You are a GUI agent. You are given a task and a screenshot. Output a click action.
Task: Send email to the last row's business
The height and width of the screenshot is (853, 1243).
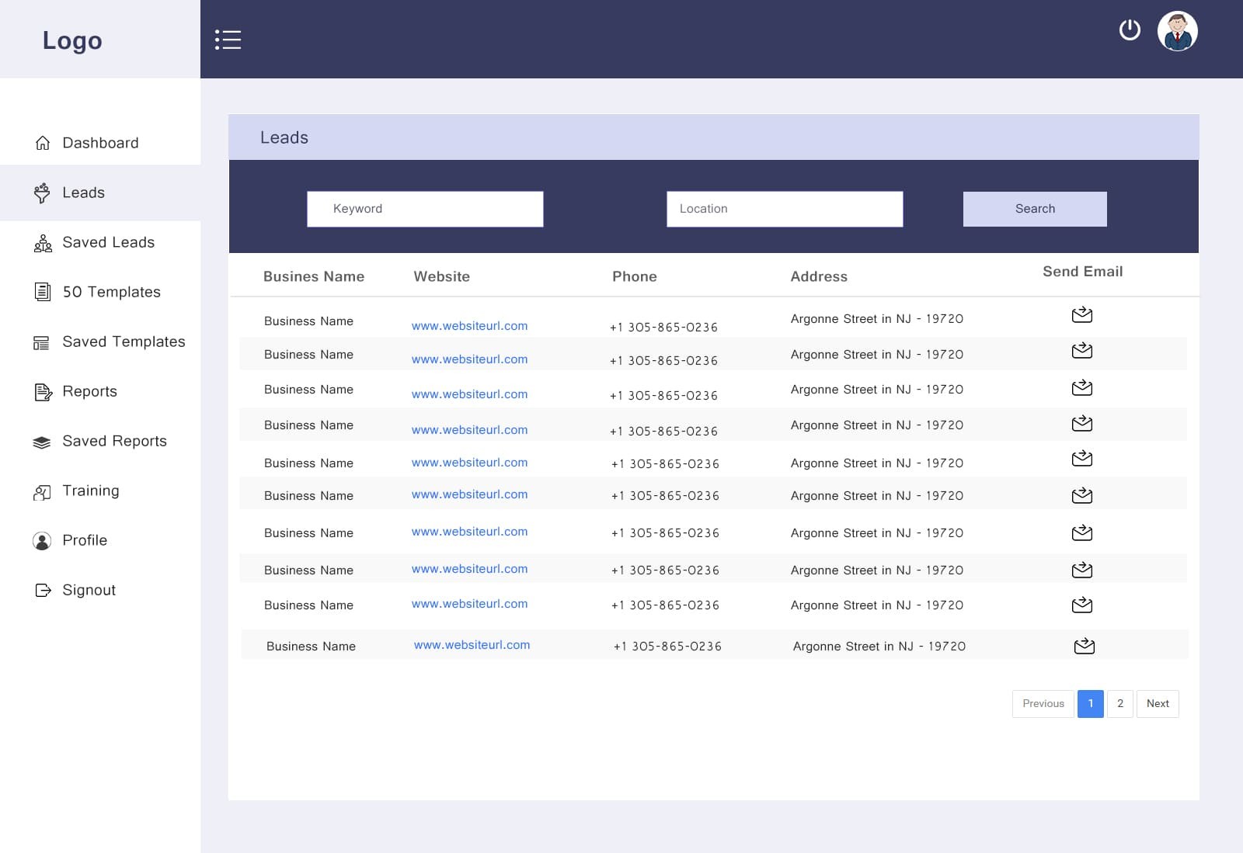click(x=1085, y=646)
